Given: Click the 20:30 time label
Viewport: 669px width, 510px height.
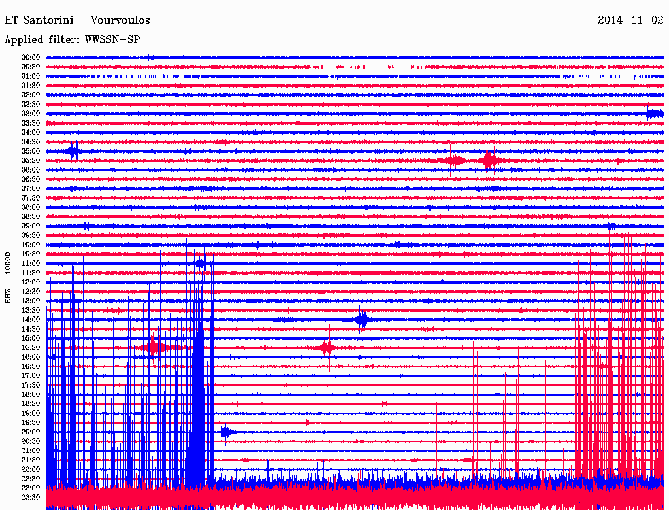Looking at the screenshot, I should [x=31, y=441].
